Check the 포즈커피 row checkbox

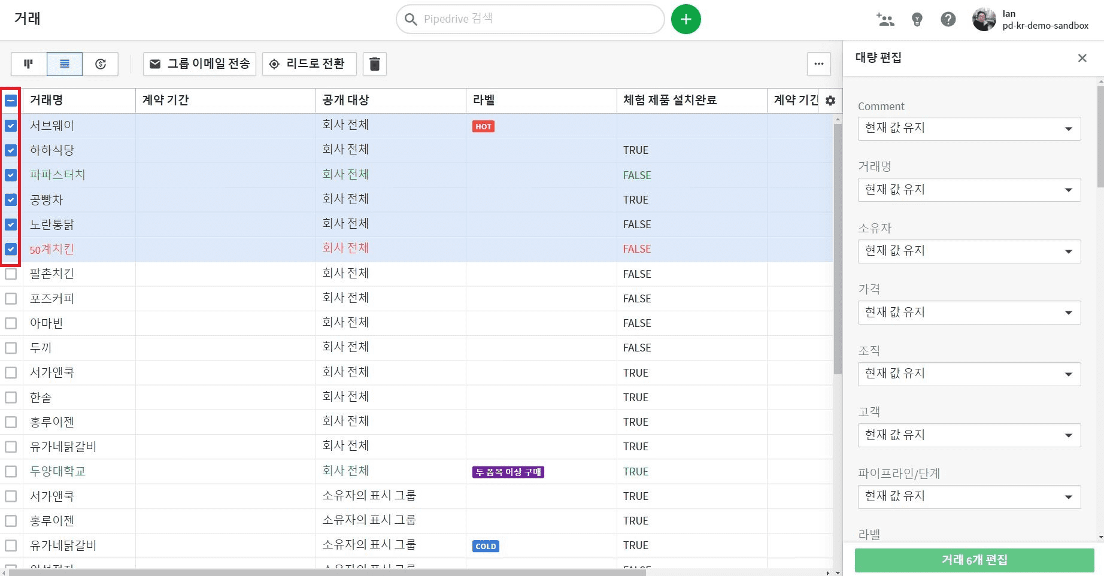[x=11, y=298]
